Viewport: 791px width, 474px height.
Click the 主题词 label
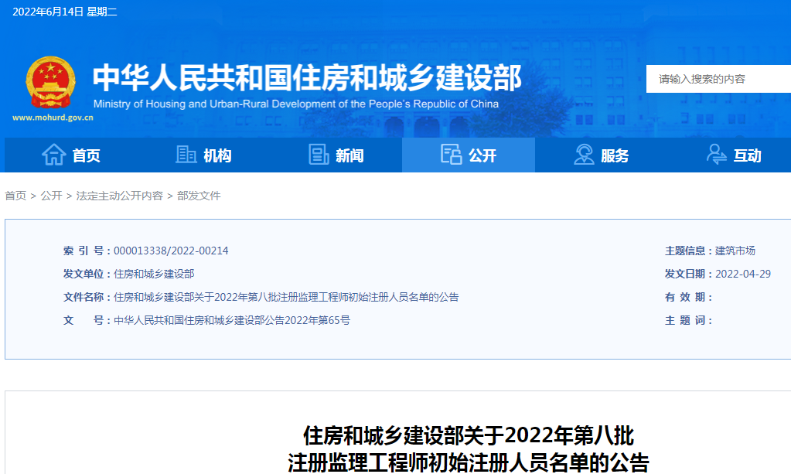click(x=688, y=320)
